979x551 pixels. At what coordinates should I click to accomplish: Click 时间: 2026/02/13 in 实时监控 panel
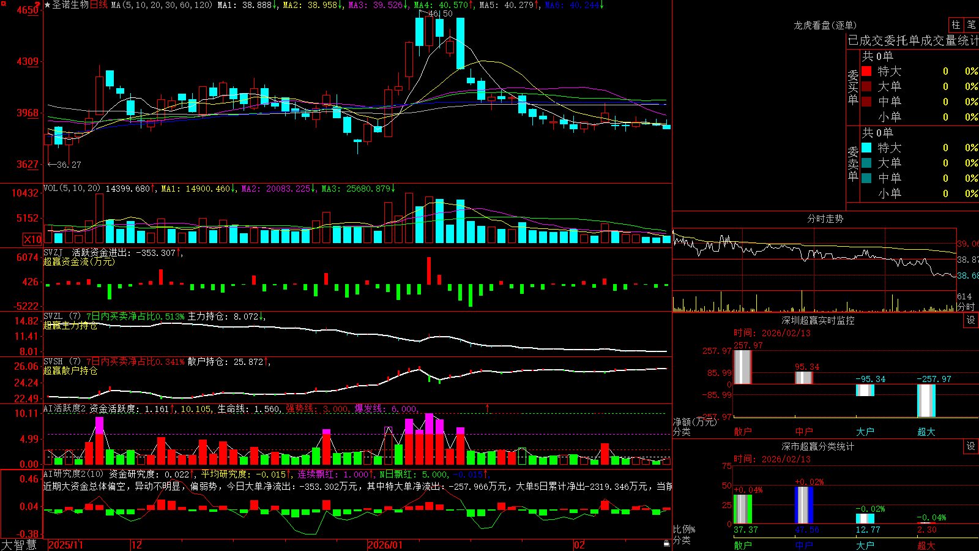(x=772, y=333)
